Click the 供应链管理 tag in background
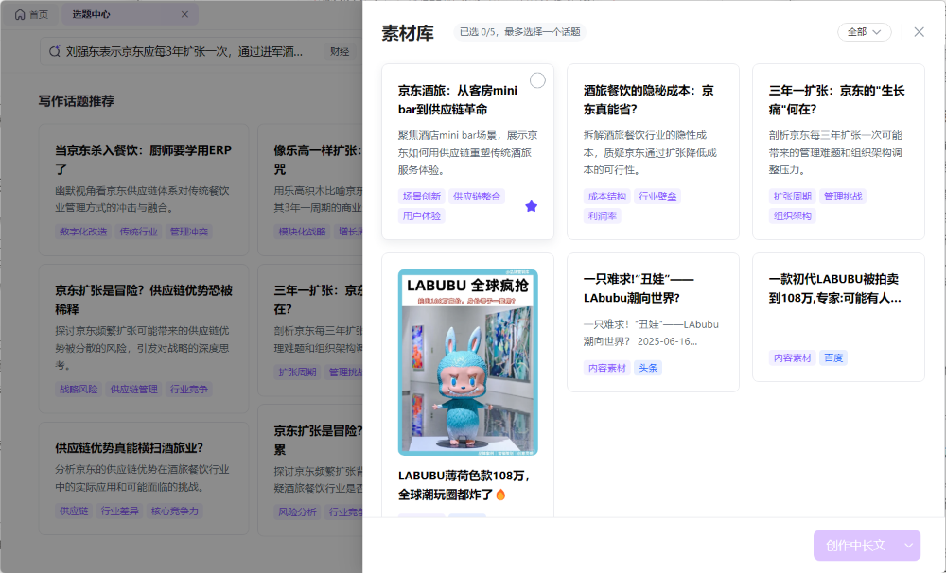The height and width of the screenshot is (573, 946). click(134, 389)
